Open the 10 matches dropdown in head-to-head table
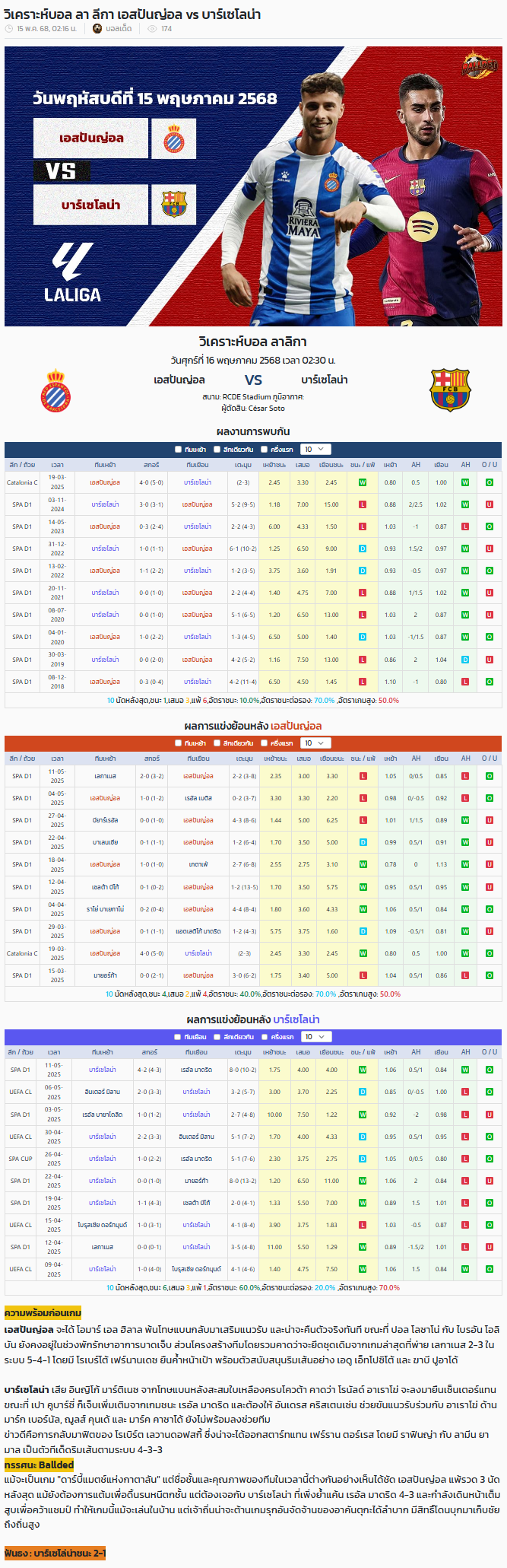The image size is (507, 1568). pyautogui.click(x=315, y=450)
